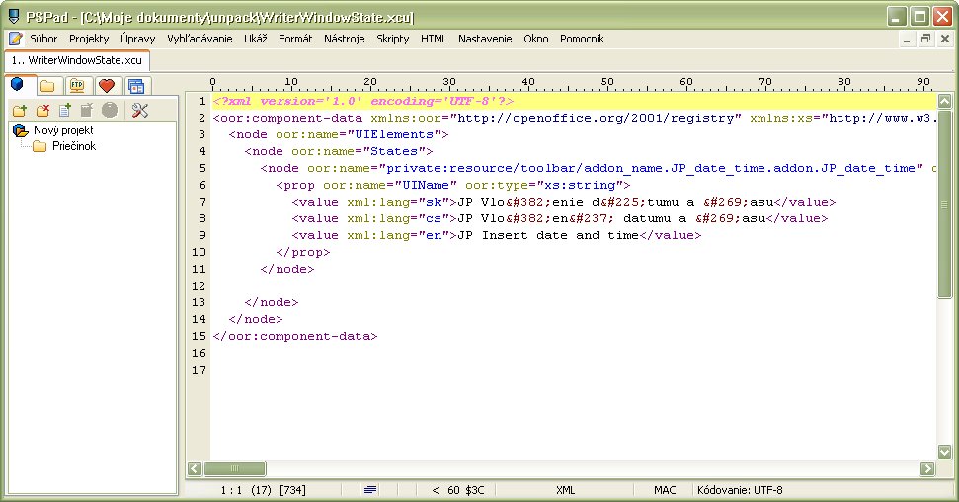Click the MAC line-ending indicator in status bar

click(665, 490)
